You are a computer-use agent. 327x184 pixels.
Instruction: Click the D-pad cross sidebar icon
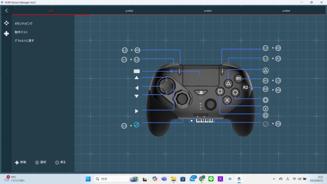point(6,34)
